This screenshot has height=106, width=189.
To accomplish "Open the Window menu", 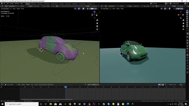I will coord(17,4).
